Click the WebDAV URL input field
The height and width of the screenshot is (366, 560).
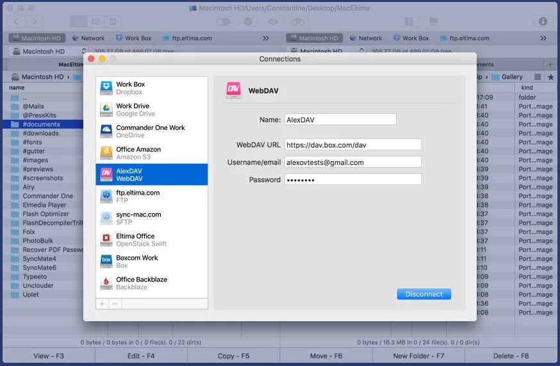tap(353, 145)
